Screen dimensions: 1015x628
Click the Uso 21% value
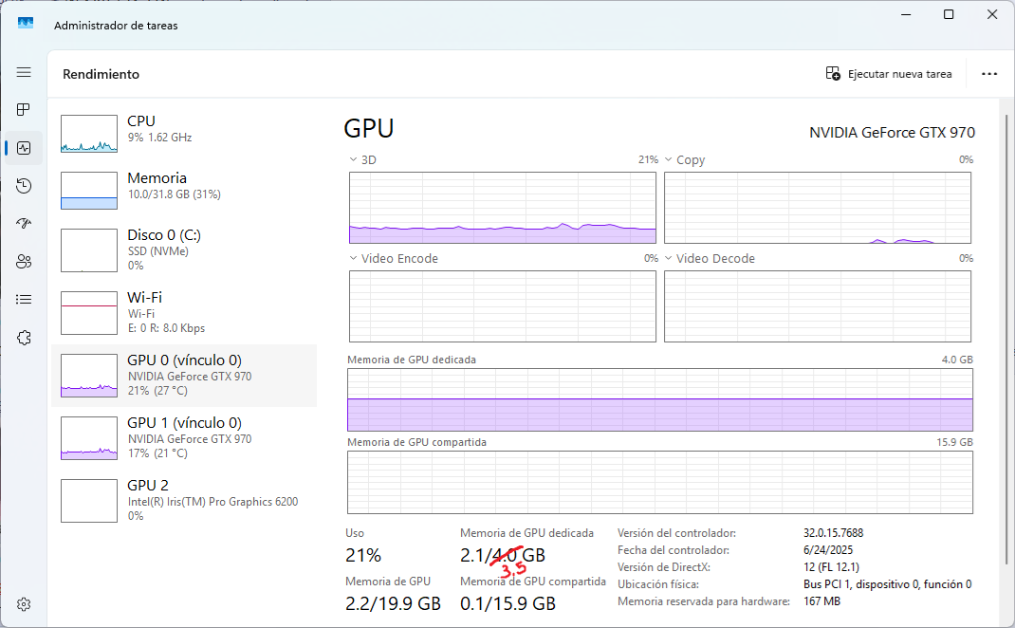click(363, 556)
